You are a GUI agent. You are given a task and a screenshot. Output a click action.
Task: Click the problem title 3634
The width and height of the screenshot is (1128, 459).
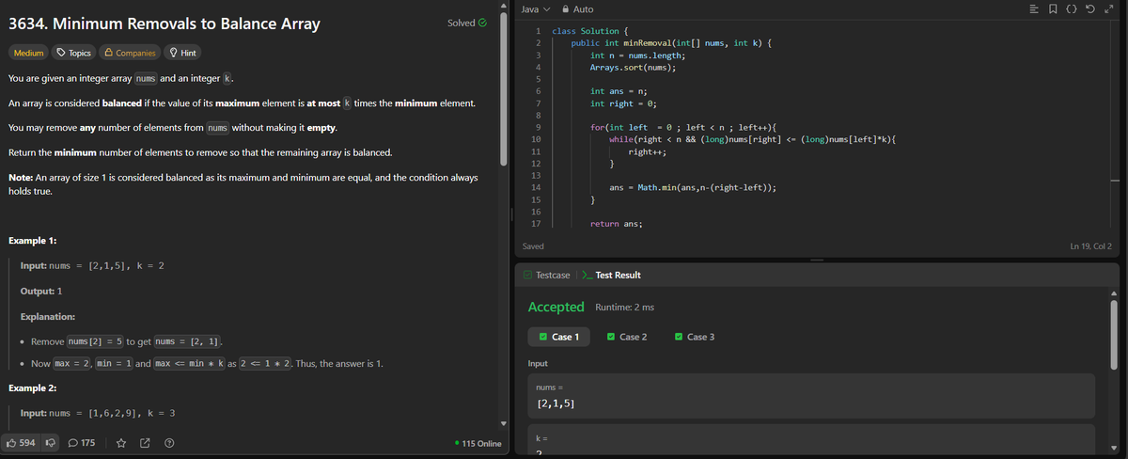tap(164, 23)
